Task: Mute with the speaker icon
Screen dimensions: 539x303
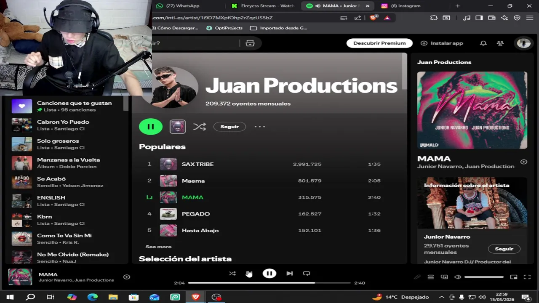Action: tap(458, 277)
